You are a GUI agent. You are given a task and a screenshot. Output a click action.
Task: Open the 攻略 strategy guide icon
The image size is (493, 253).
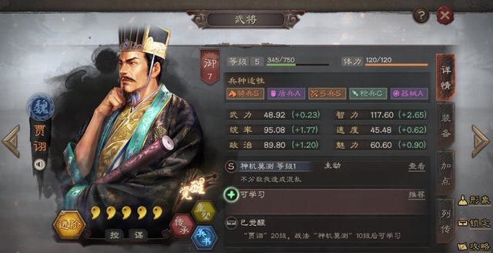pos(474,246)
